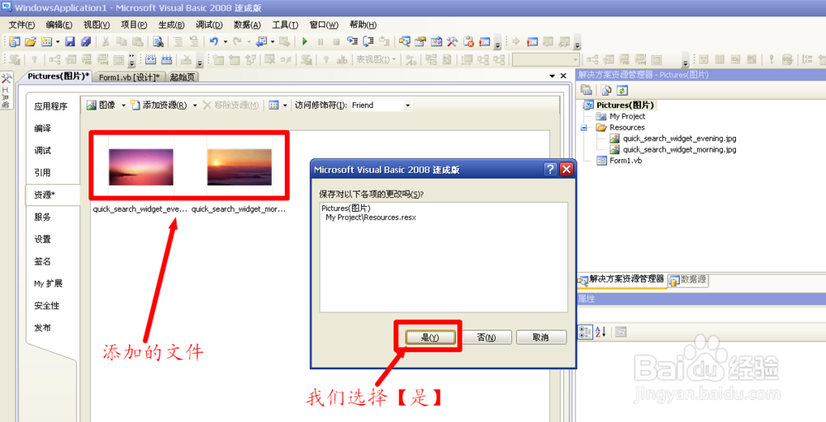Image resolution: width=826 pixels, height=422 pixels.
Task: Click Properties icon in Solution Explorer toolbar
Action: click(586, 91)
